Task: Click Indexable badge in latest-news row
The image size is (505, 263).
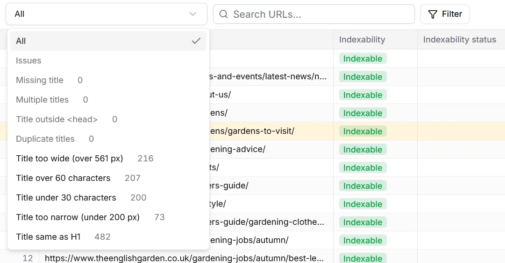Action: pos(363,77)
